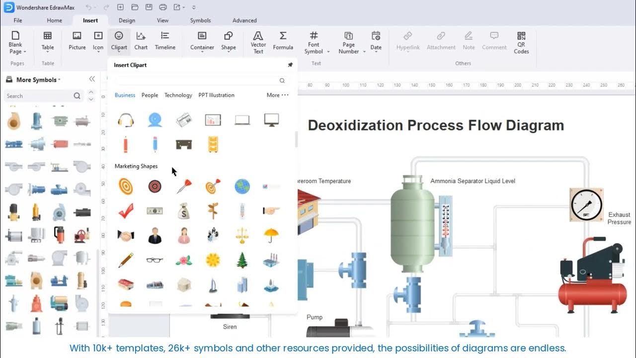The width and height of the screenshot is (636, 358).
Task: Pin the Insert Clipart panel
Action: [290, 65]
